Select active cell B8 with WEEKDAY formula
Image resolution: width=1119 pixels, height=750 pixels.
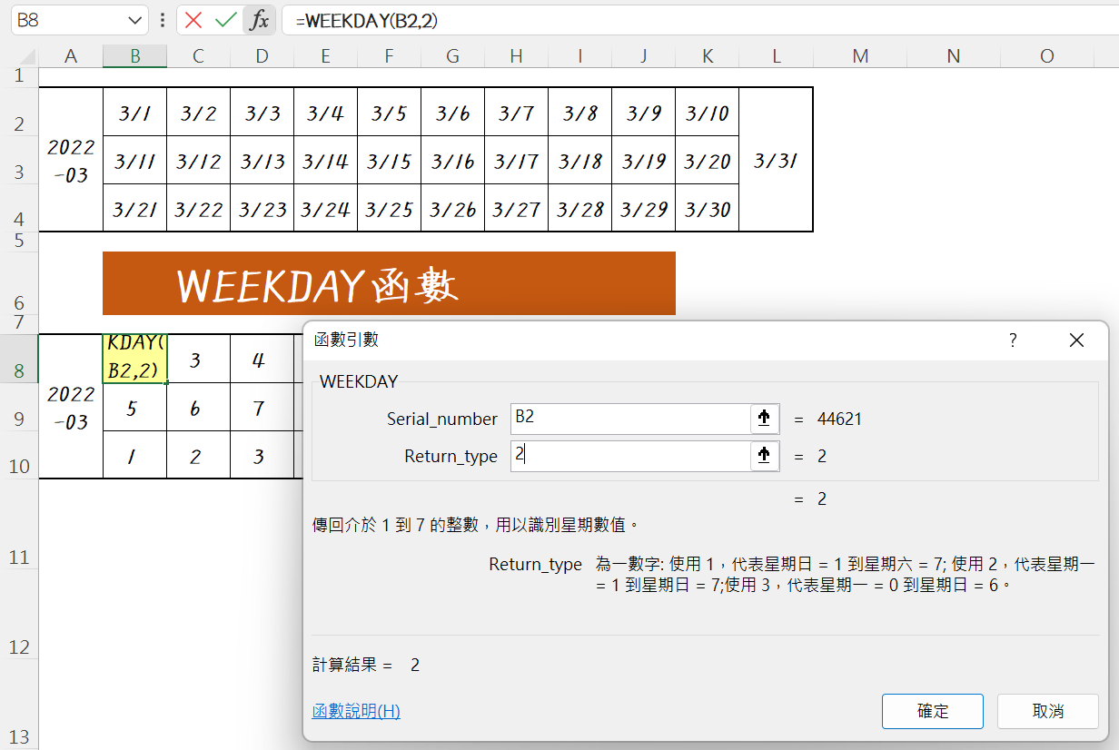(135, 359)
